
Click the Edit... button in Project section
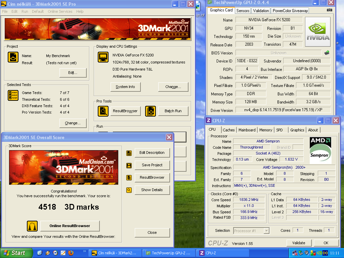point(73,73)
